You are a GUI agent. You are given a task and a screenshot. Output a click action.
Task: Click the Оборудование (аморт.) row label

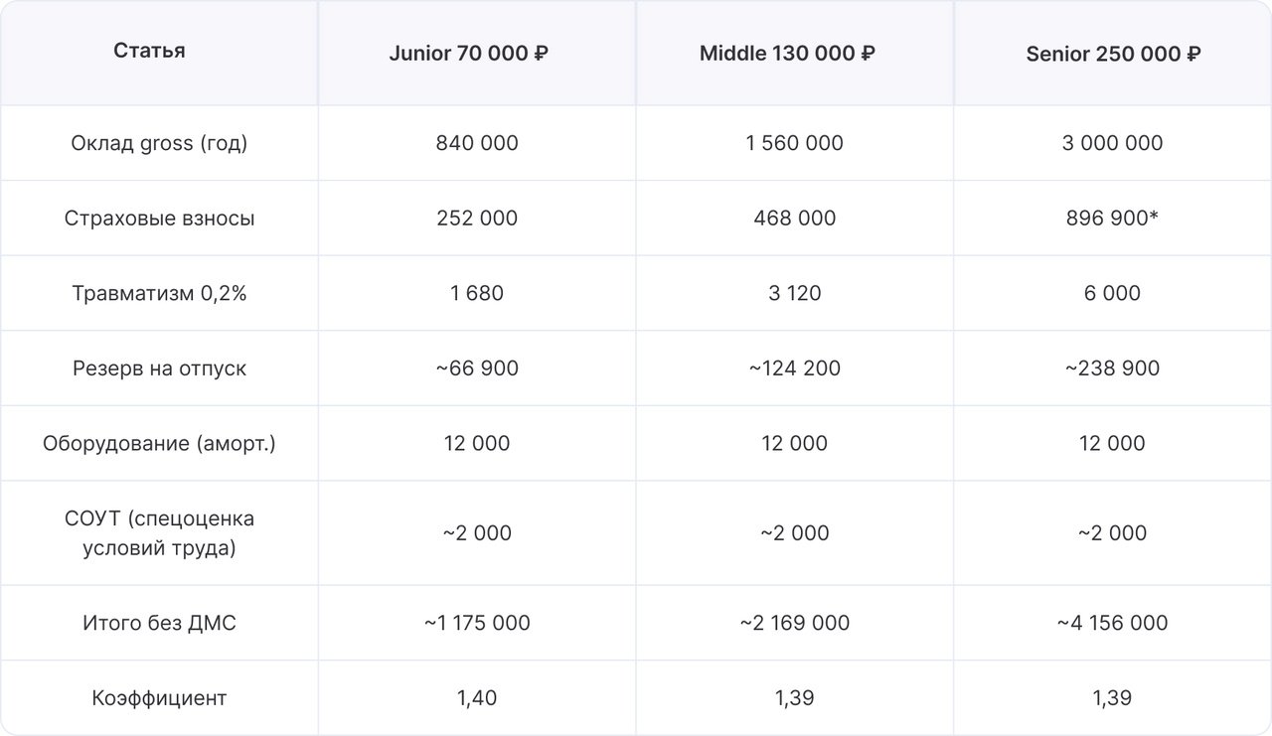159,443
